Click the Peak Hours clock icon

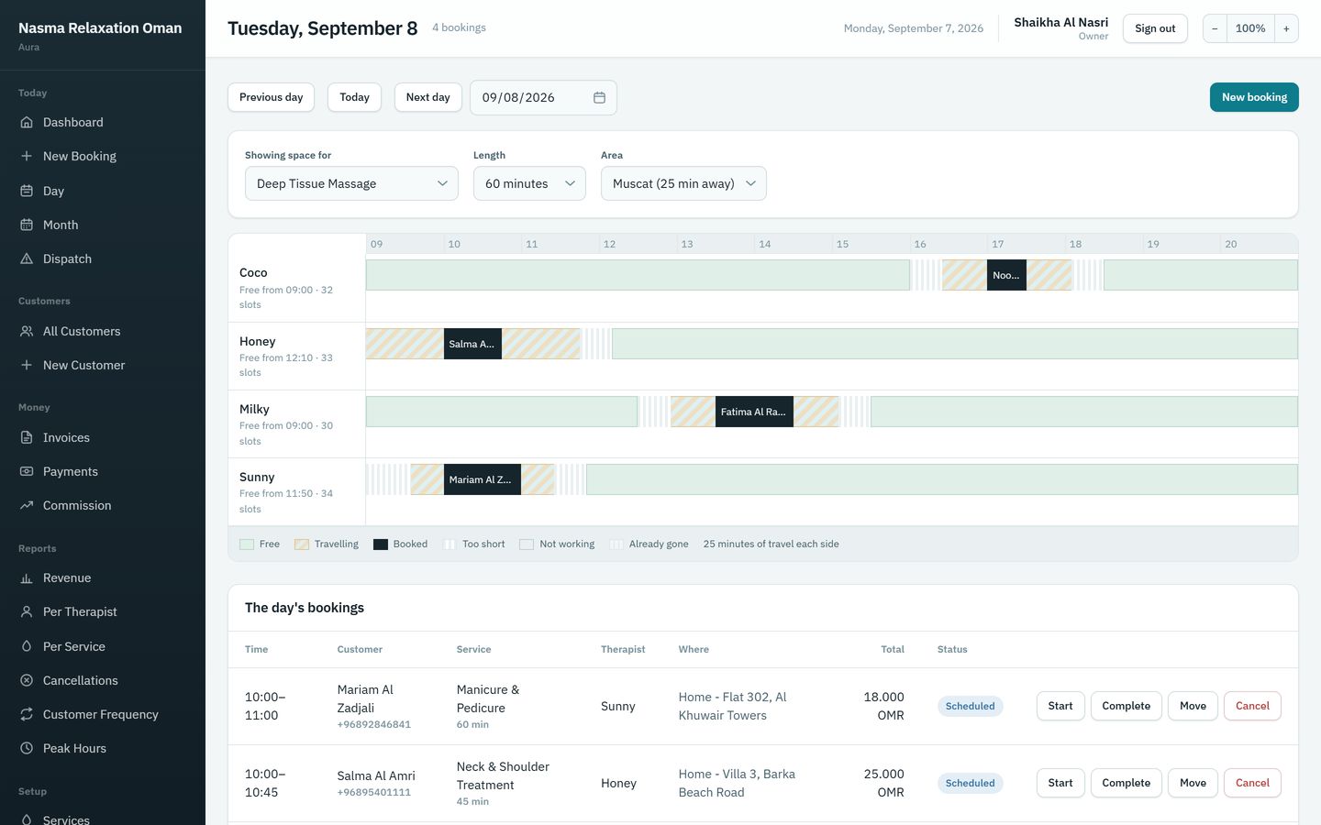coord(27,748)
